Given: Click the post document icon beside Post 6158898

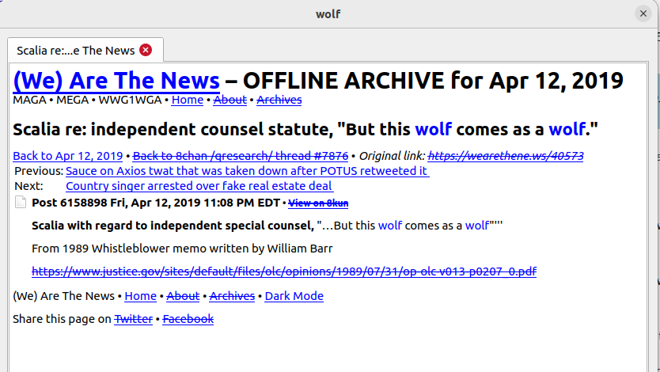Looking at the screenshot, I should 21,202.
